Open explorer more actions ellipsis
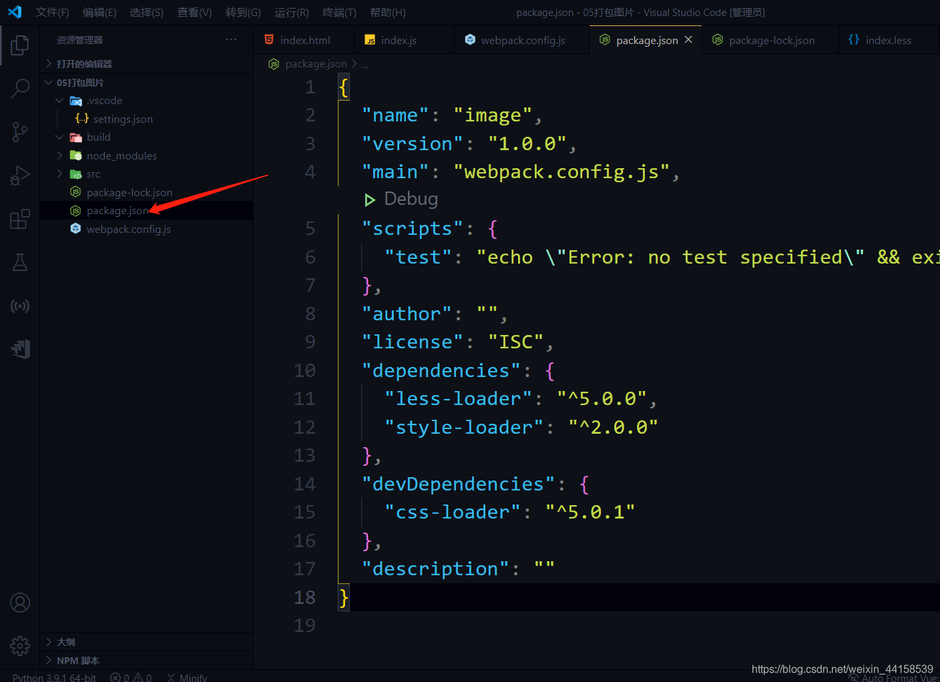Screen dimensions: 940x682 click(231, 39)
